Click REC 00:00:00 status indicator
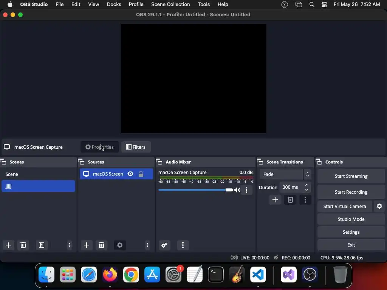Image resolution: width=387 pixels, height=290 pixels. 292,258
